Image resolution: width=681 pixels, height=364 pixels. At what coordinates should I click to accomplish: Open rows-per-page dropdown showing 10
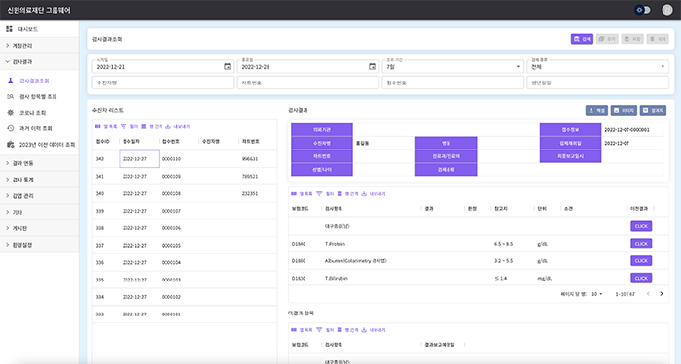pos(597,294)
